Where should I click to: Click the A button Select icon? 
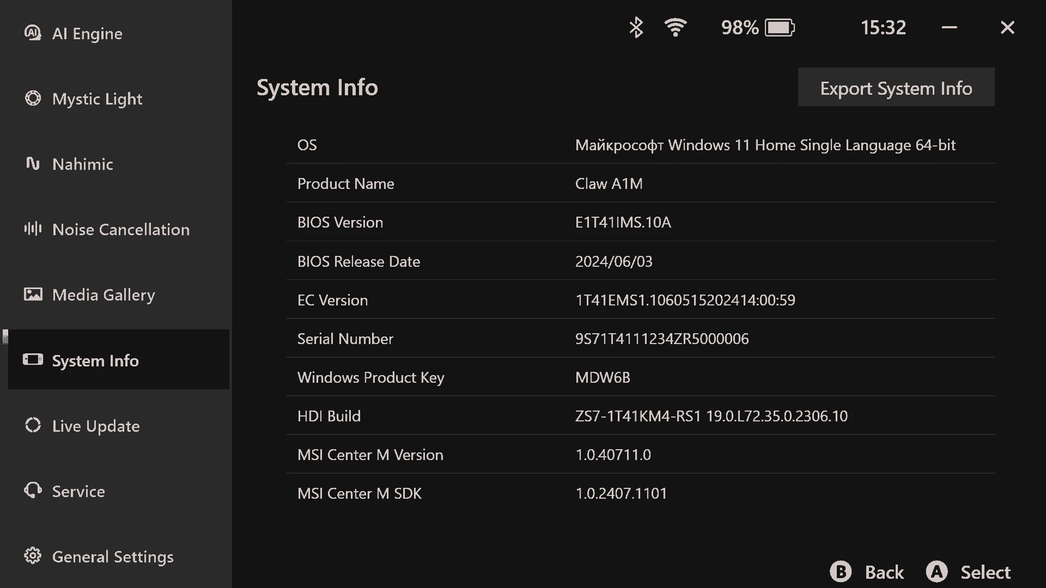coord(936,572)
